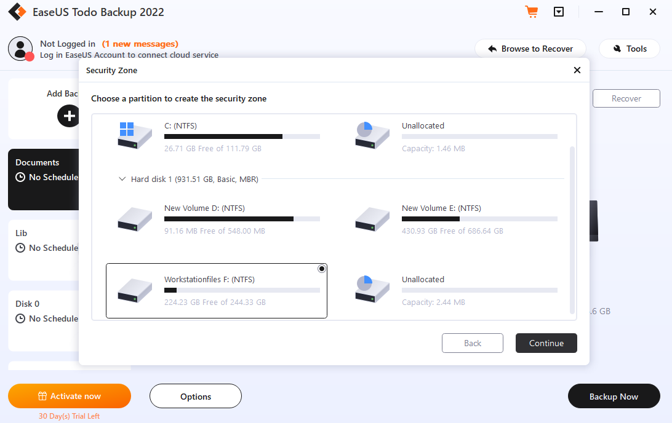Close the Security Zone dialog
Screen dimensions: 672x423
click(x=577, y=70)
